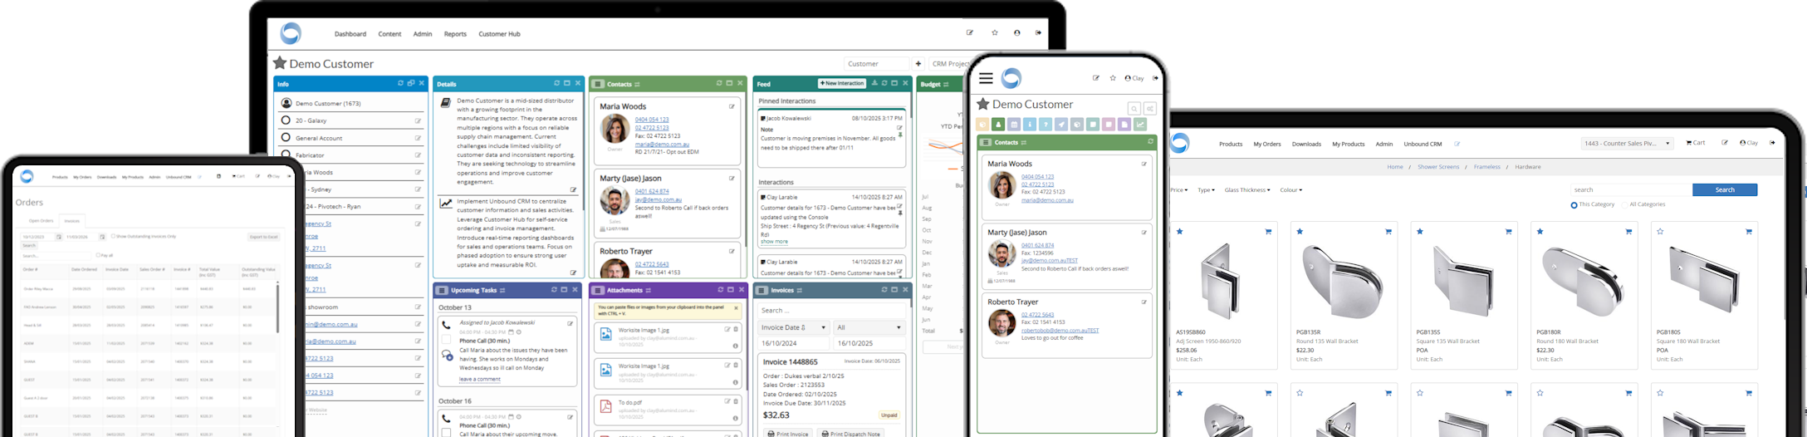Screen dimensions: 1807x437
Task: Check Show Outstanding Invoices Only box
Action: point(114,236)
